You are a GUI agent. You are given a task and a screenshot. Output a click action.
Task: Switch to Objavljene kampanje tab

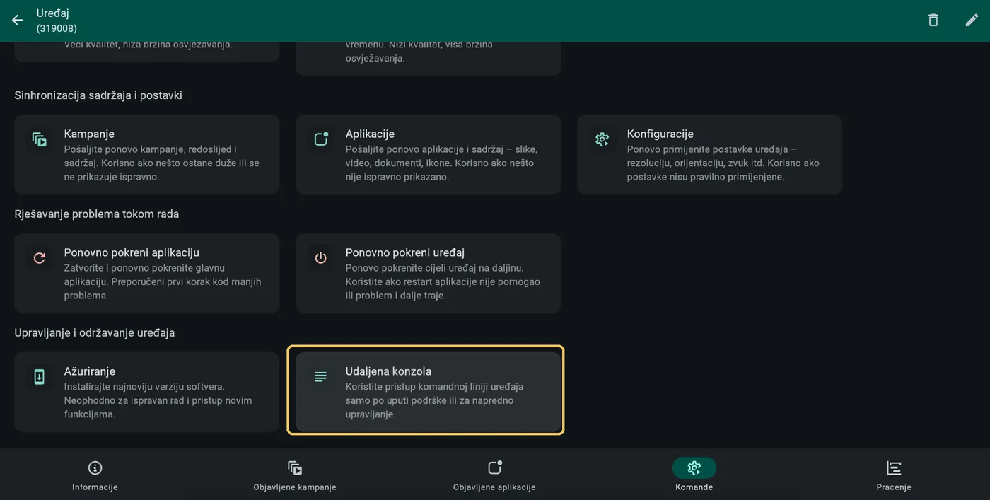point(295,475)
